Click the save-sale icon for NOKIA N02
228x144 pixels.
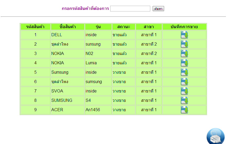point(184,53)
